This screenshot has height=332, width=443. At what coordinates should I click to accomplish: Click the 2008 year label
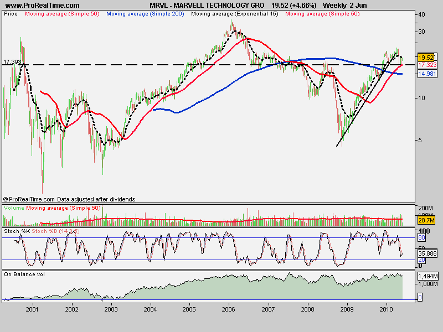click(307, 309)
